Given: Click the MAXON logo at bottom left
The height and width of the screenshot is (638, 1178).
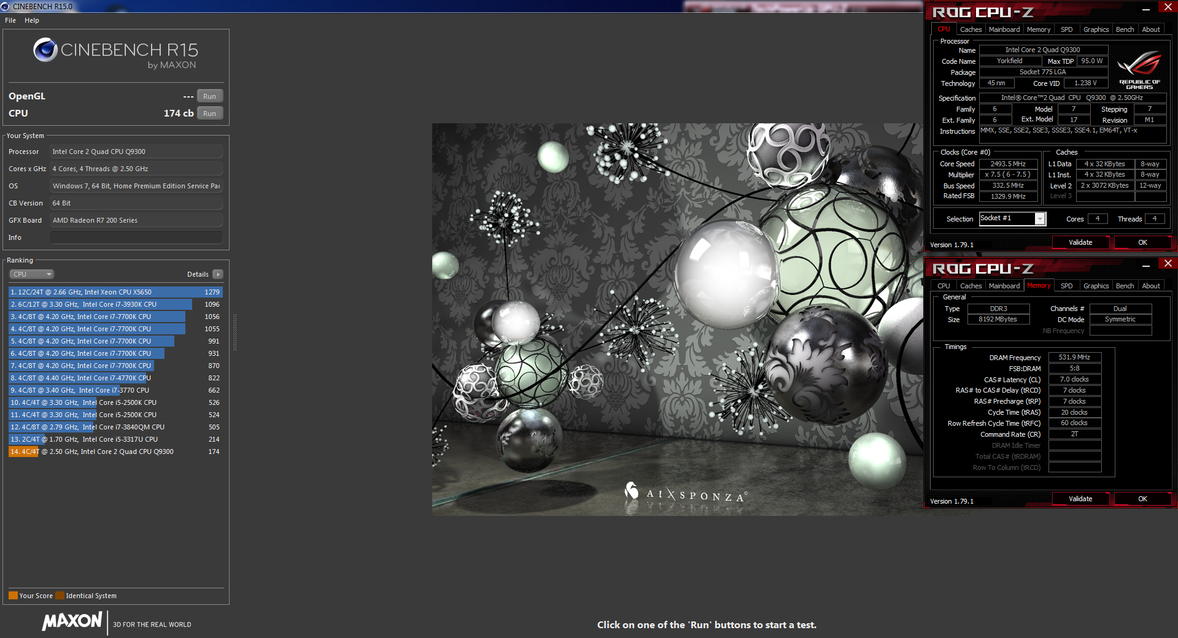Looking at the screenshot, I should (x=72, y=621).
